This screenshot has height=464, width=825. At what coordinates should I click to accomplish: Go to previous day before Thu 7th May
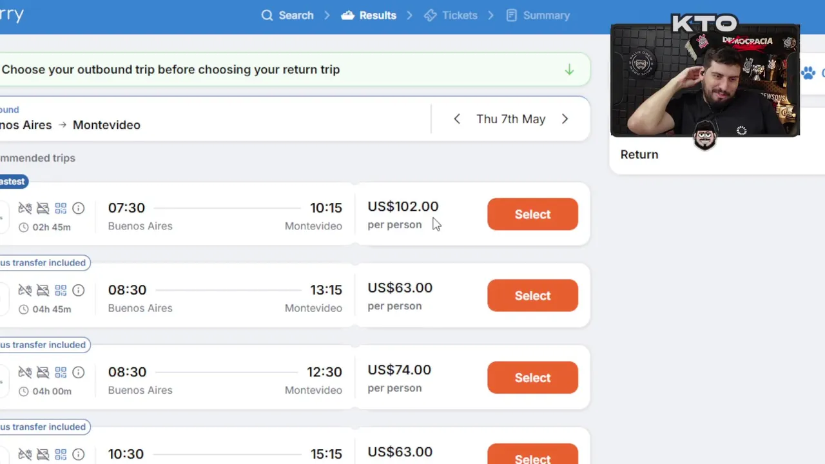[x=457, y=119]
